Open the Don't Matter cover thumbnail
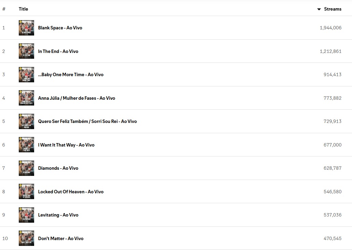Screen dimensions: 352x250 (27, 238)
